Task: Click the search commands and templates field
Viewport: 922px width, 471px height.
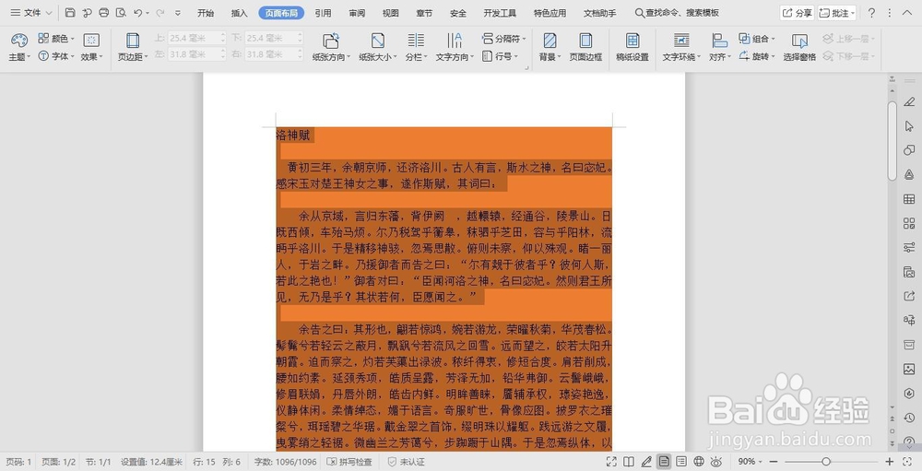Action: point(678,12)
